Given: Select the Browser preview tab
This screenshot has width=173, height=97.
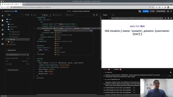Looking at the screenshot, I should point(105,15).
